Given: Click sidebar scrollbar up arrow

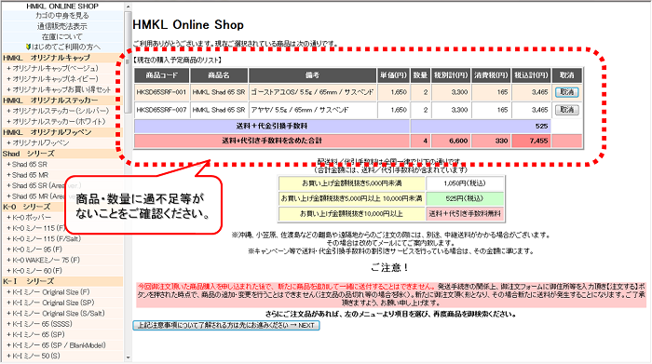Looking at the screenshot, I should pos(128,7).
